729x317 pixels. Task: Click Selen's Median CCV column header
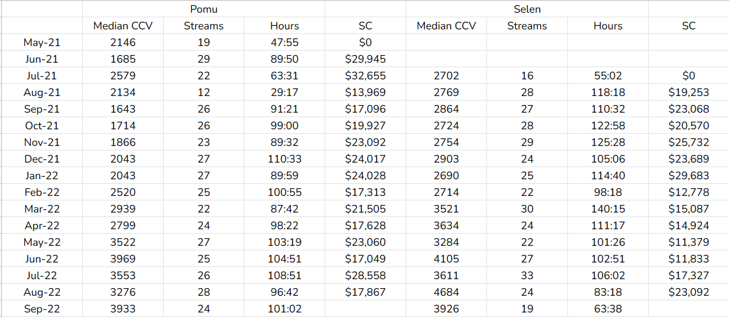(x=447, y=26)
